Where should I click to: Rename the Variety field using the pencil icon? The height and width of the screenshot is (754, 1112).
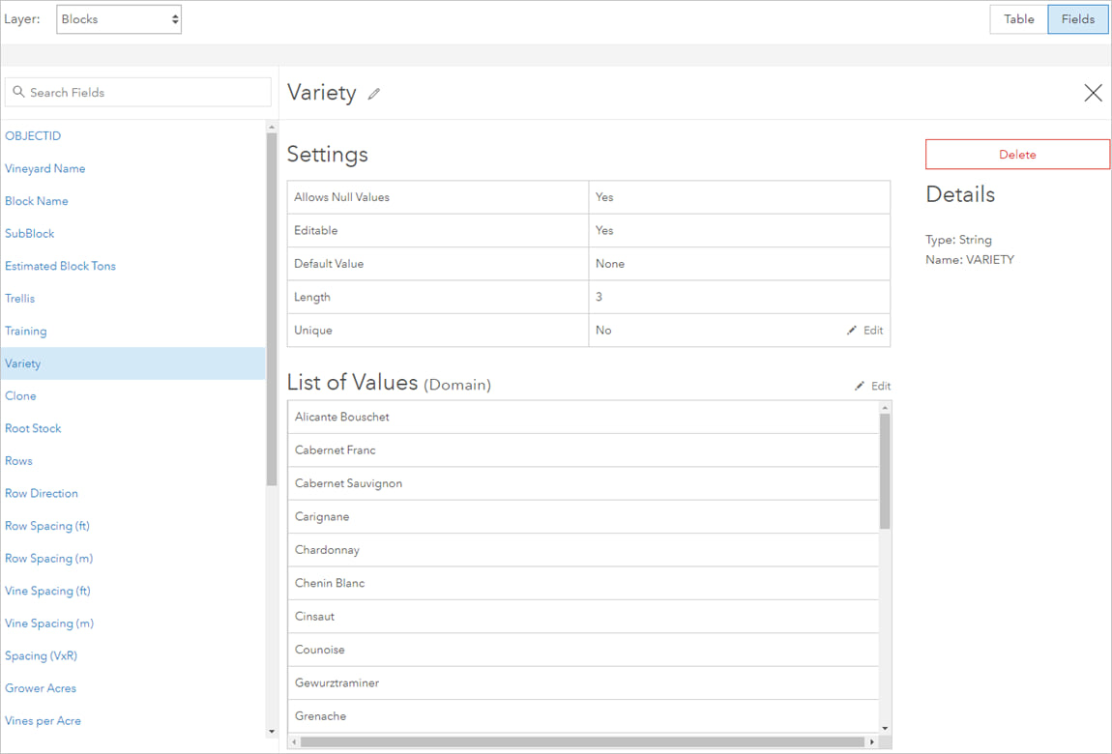coord(374,93)
